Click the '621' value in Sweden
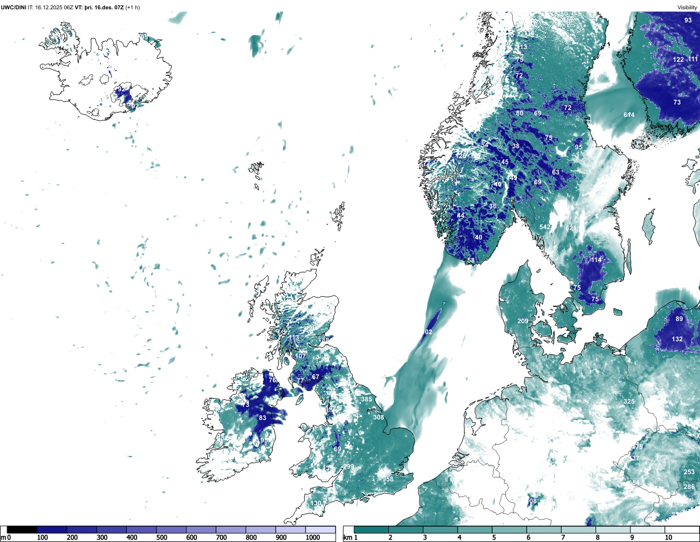This screenshot has height=542, width=700. point(571,228)
